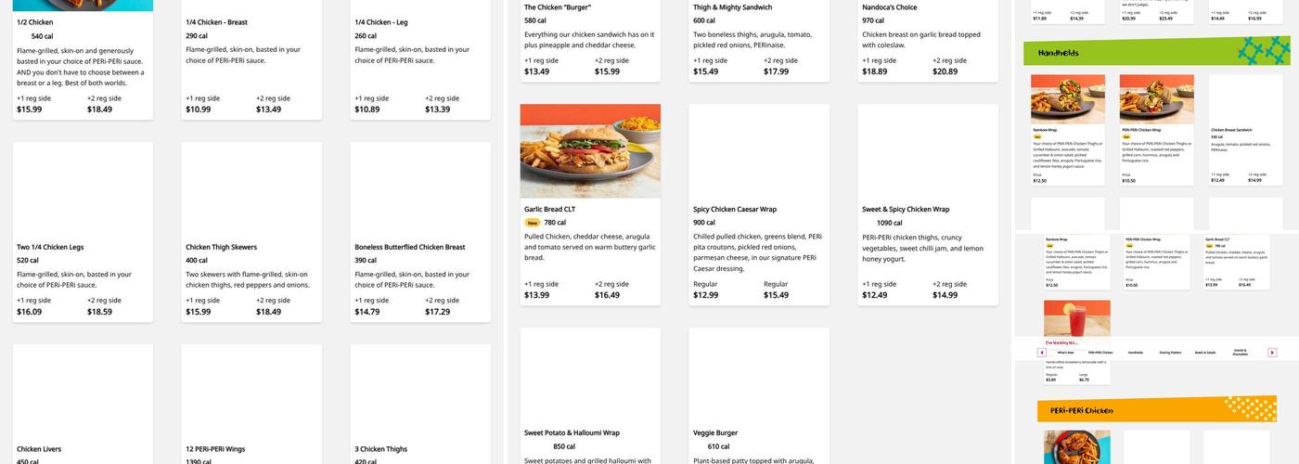
Task: Click the orange PERi-PERi Chicken section banner
Action: click(x=1156, y=409)
